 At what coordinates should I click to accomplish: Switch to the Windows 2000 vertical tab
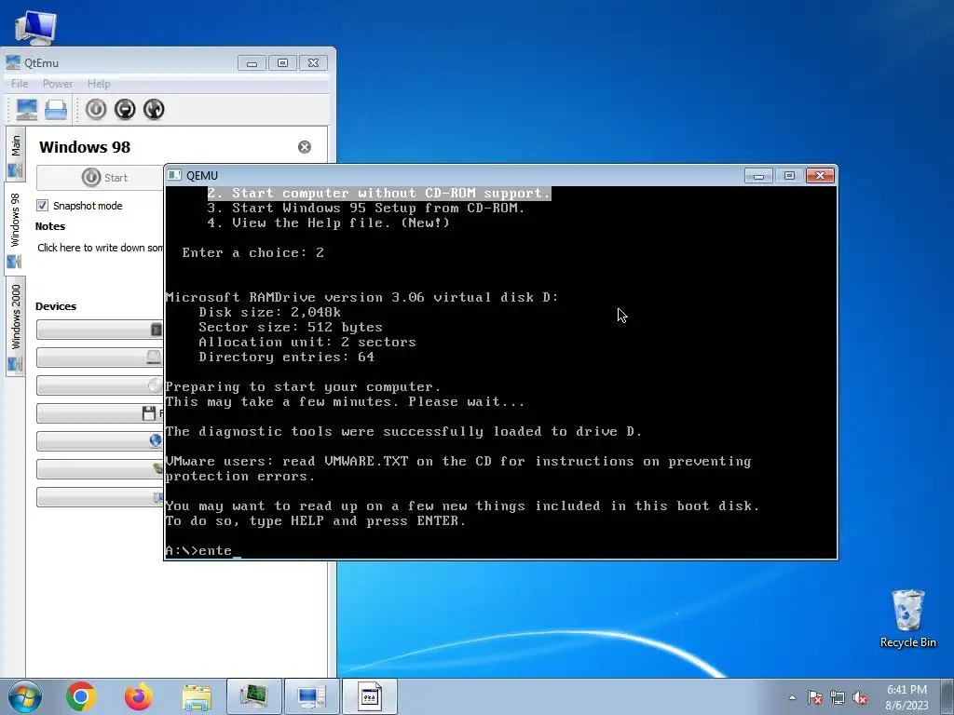[x=15, y=326]
